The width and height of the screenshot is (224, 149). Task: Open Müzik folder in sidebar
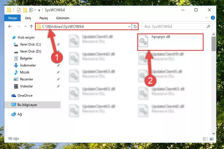25,72
